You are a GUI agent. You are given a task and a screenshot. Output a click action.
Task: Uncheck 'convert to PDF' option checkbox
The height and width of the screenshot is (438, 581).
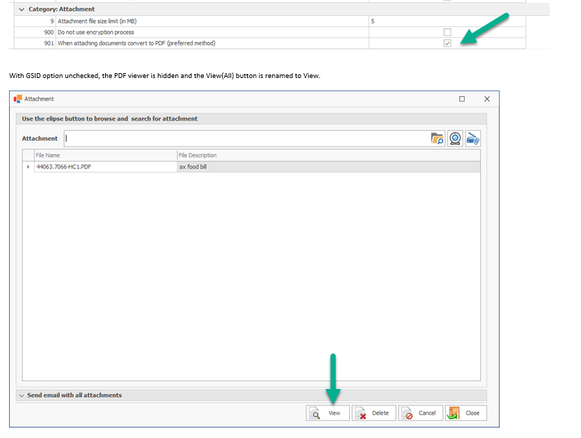tap(447, 43)
